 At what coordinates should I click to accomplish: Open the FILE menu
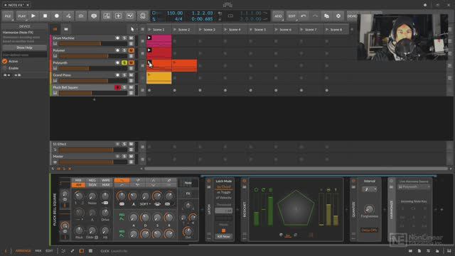pos(8,16)
